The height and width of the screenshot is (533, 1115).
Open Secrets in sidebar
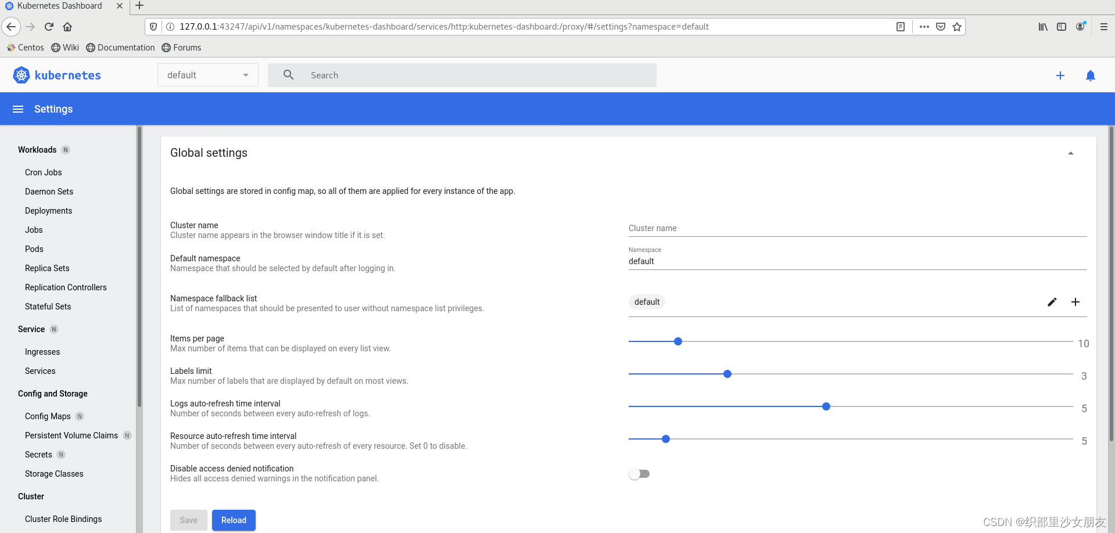click(x=38, y=455)
